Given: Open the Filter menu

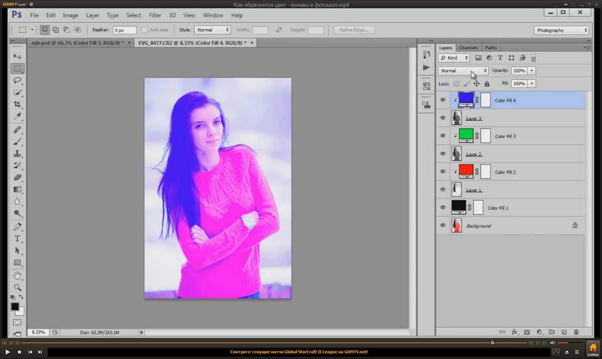Looking at the screenshot, I should point(155,16).
